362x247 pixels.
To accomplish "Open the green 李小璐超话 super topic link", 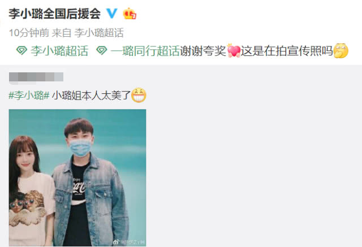I will pos(59,51).
